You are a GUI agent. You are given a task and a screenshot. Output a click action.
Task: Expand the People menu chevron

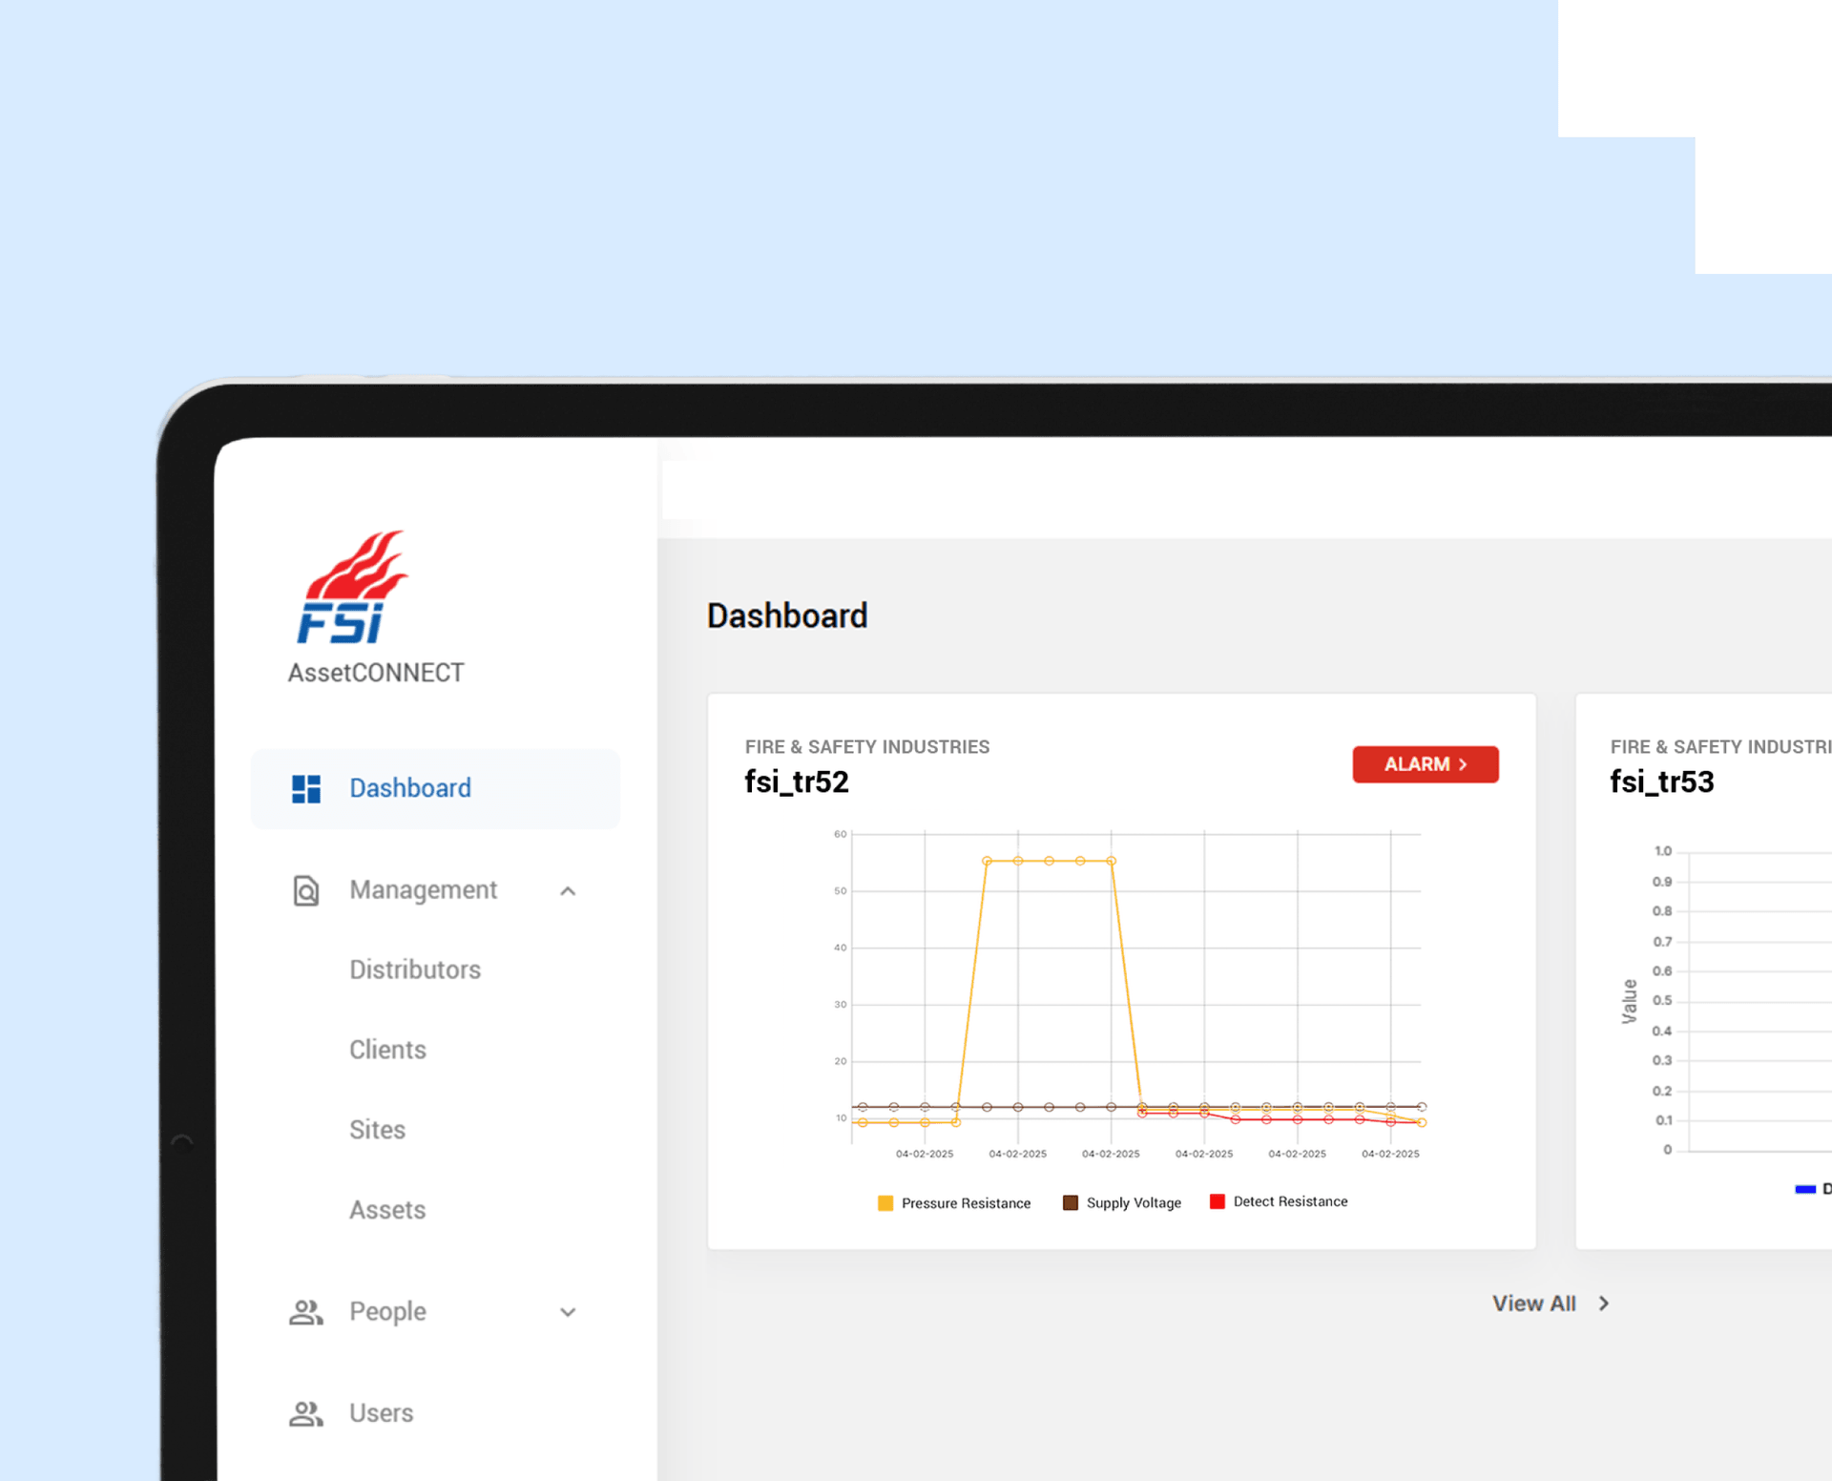click(568, 1313)
